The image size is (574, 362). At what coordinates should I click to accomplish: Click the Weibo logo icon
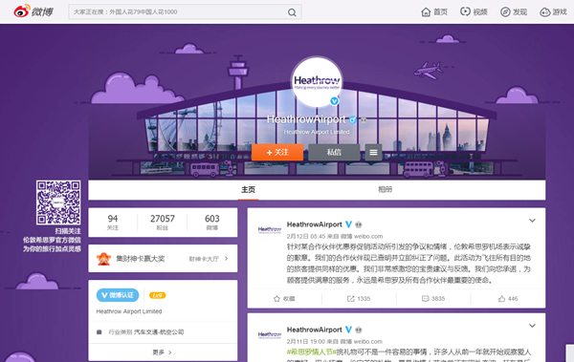click(x=22, y=11)
